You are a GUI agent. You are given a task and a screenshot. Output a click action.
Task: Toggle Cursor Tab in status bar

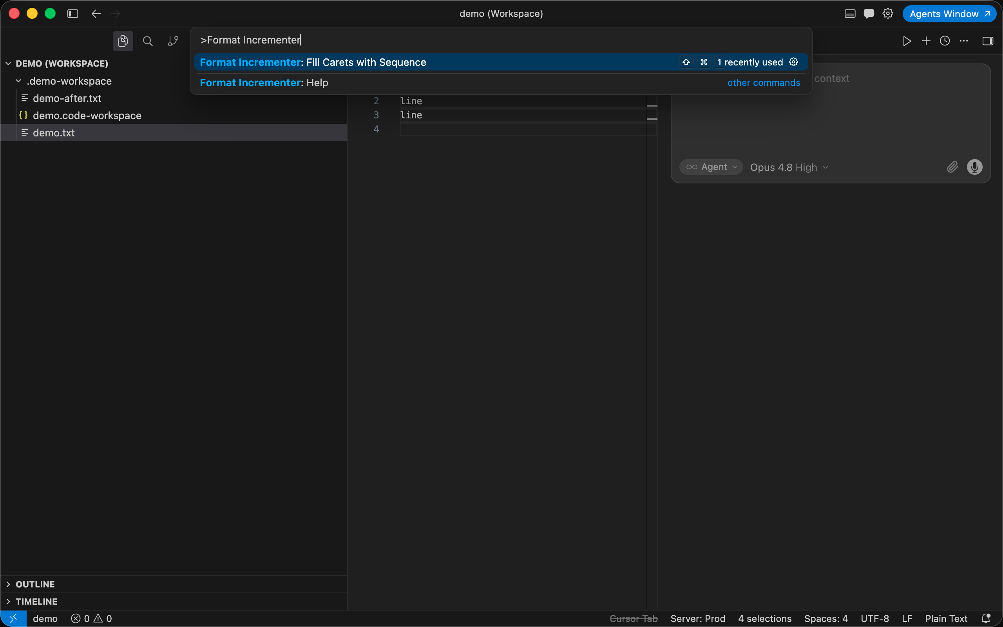point(634,618)
